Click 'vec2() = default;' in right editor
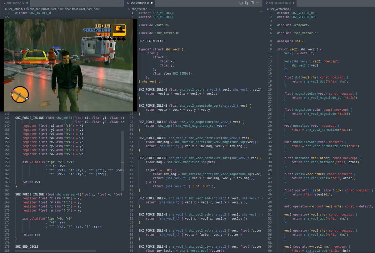 coord(299,53)
